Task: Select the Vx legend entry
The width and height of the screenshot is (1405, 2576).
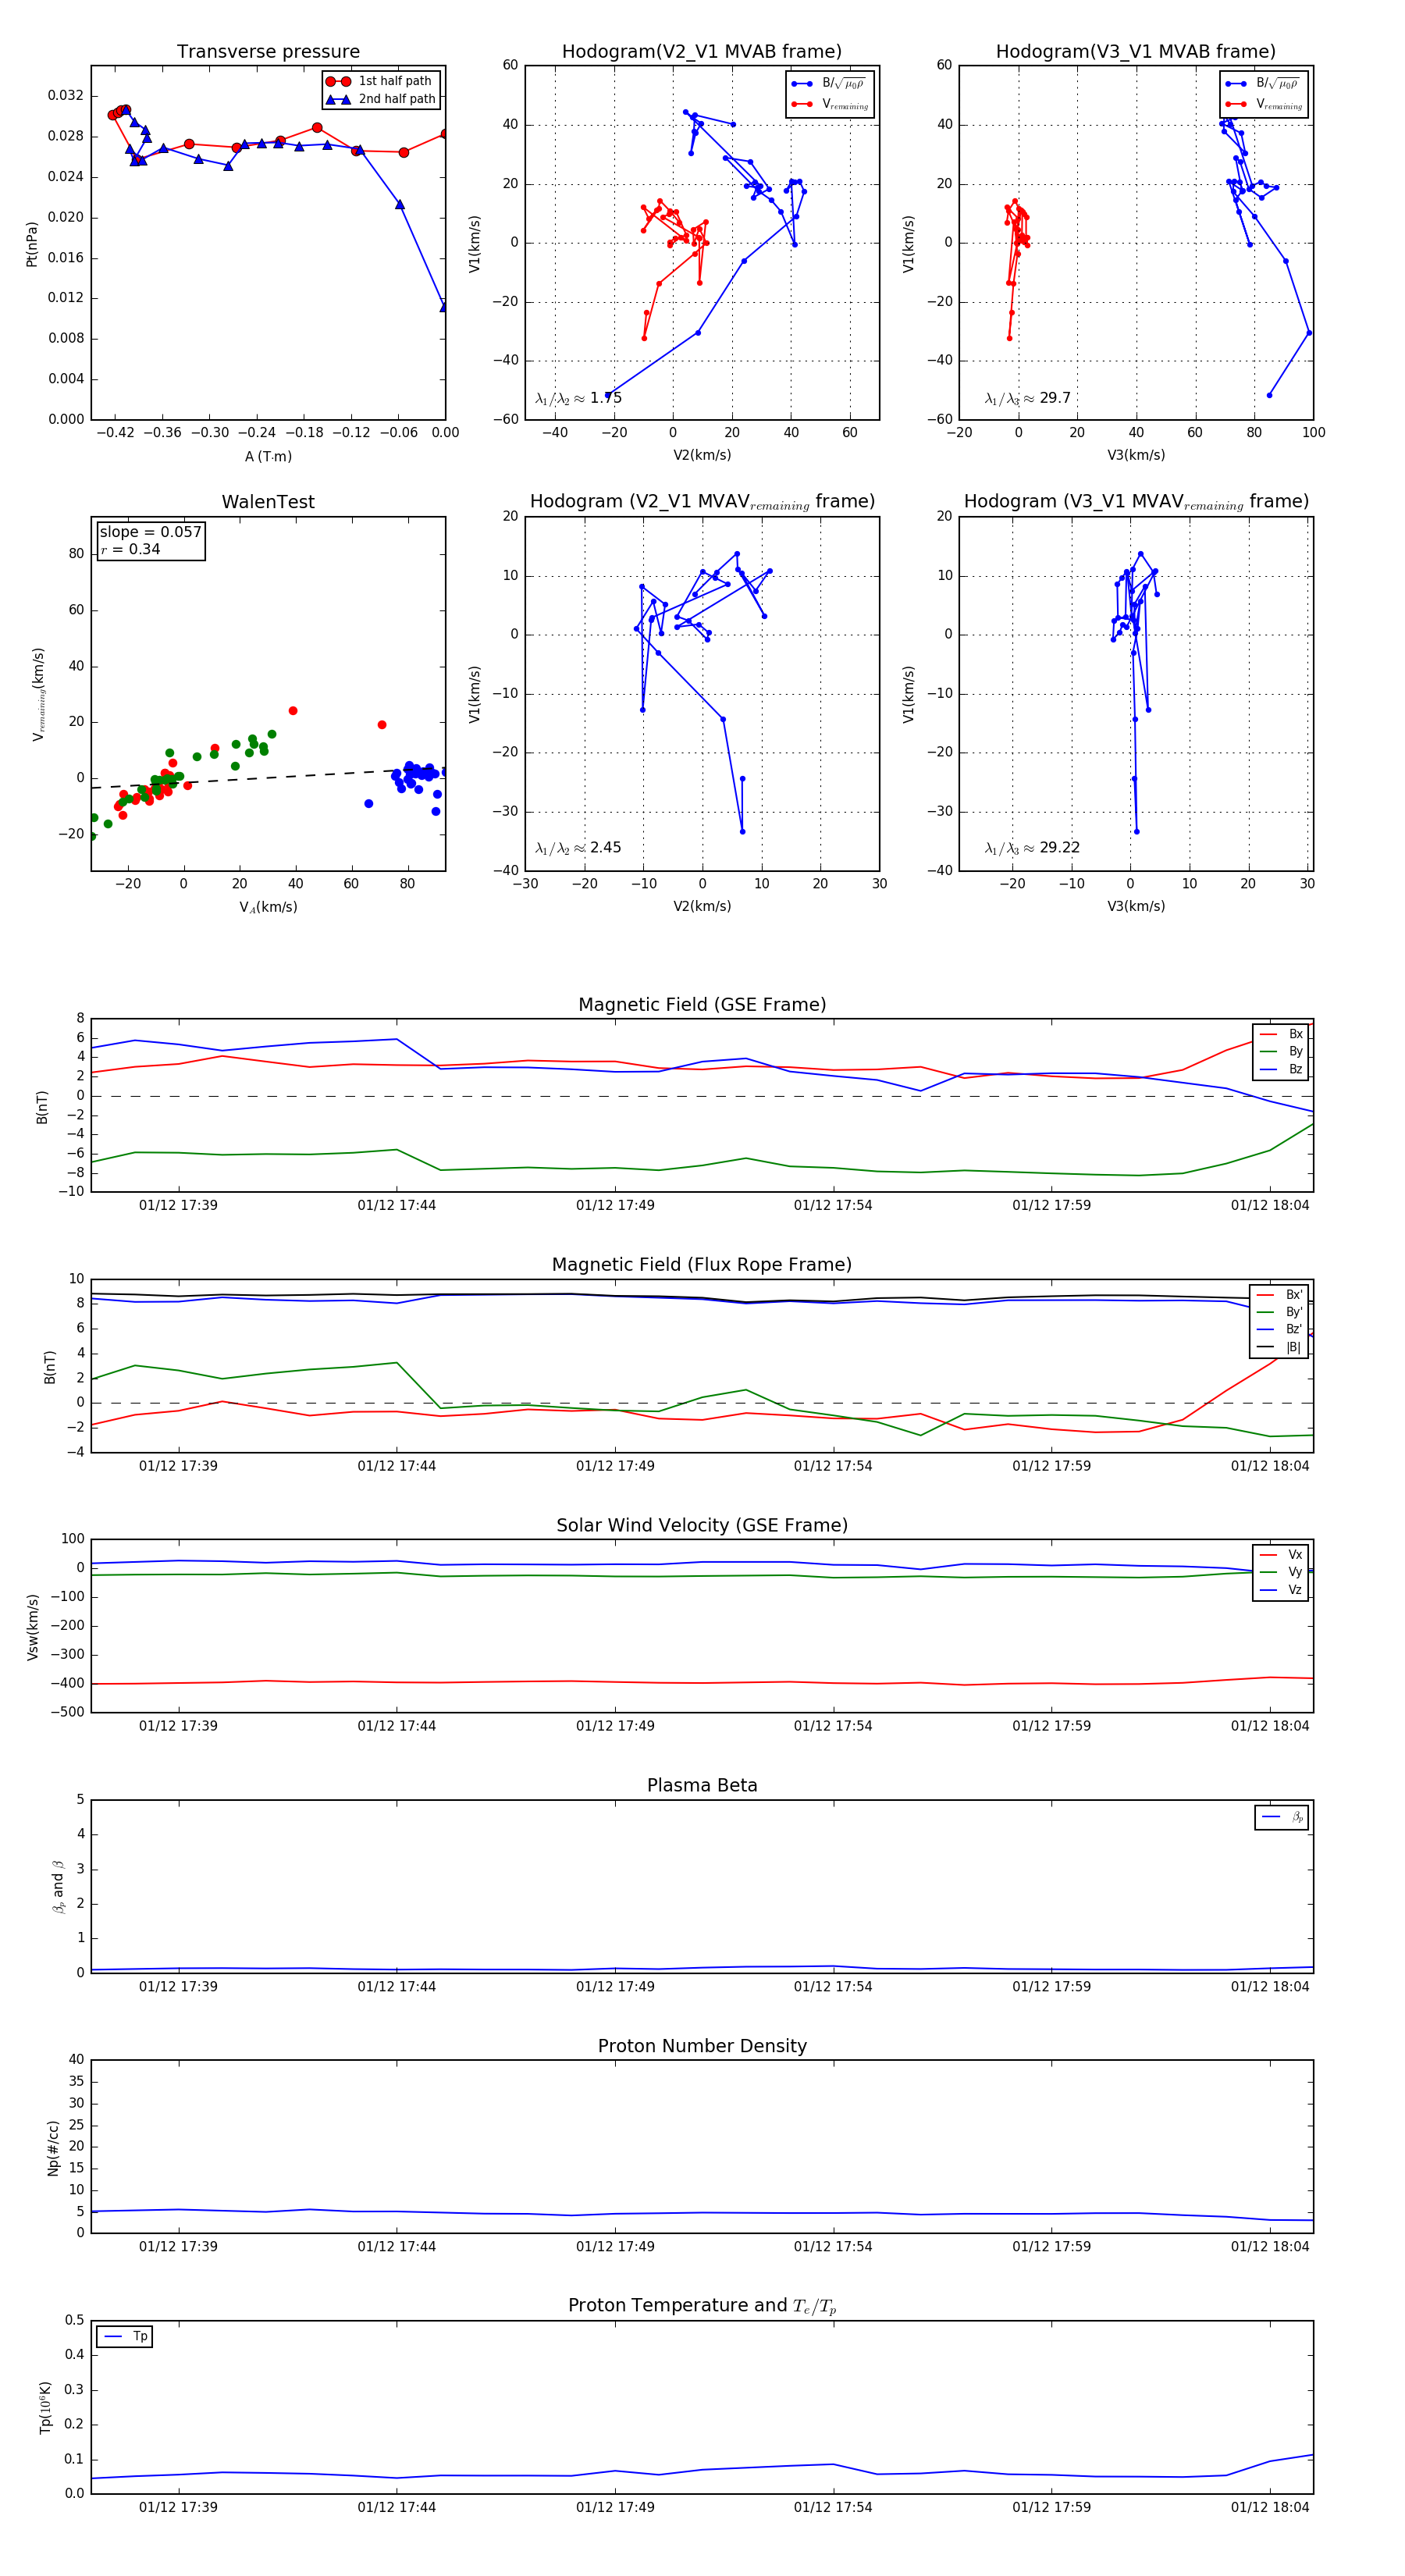Action: point(1281,1554)
